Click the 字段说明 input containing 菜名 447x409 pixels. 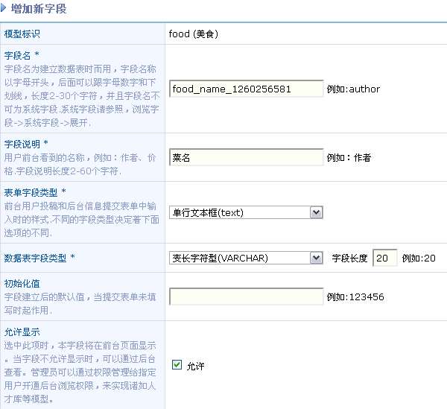pyautogui.click(x=246, y=157)
